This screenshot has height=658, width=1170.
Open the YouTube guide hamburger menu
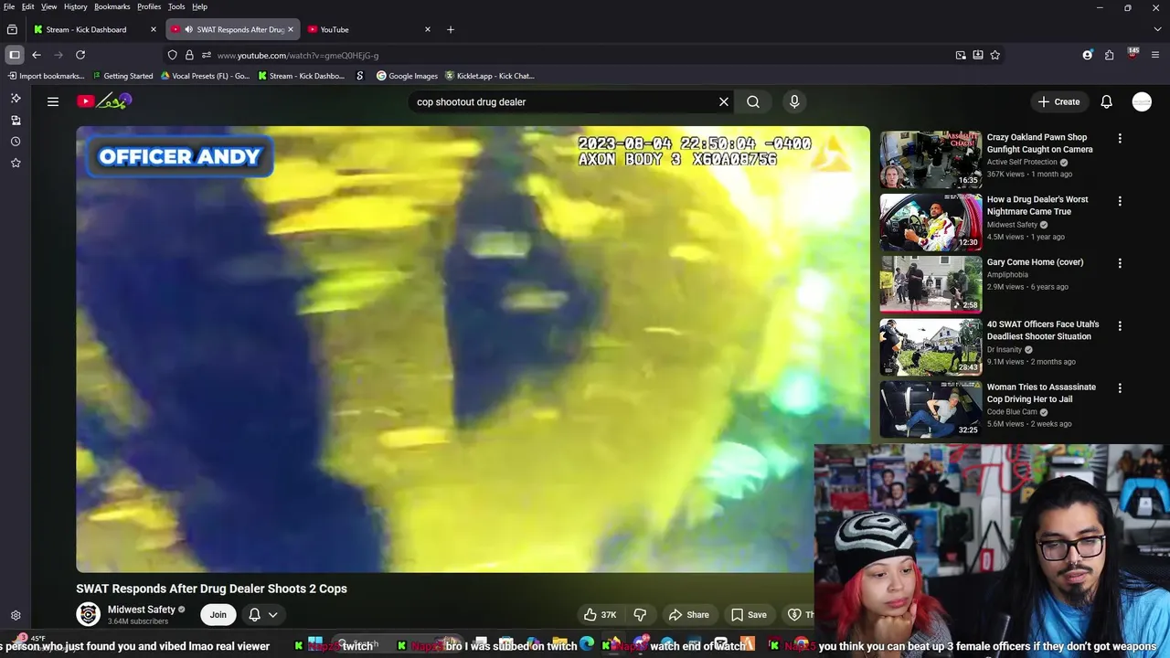click(x=53, y=101)
